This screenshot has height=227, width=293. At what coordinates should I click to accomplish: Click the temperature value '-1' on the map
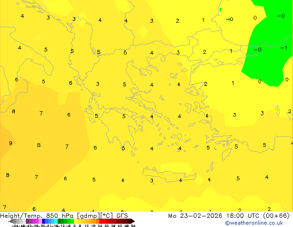tap(284, 48)
